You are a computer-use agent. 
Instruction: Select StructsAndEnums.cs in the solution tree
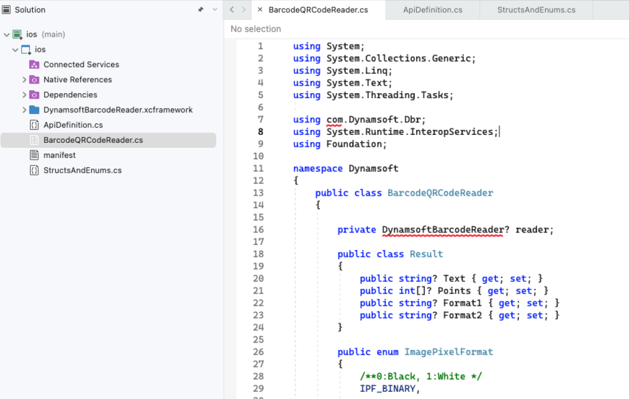click(x=82, y=170)
